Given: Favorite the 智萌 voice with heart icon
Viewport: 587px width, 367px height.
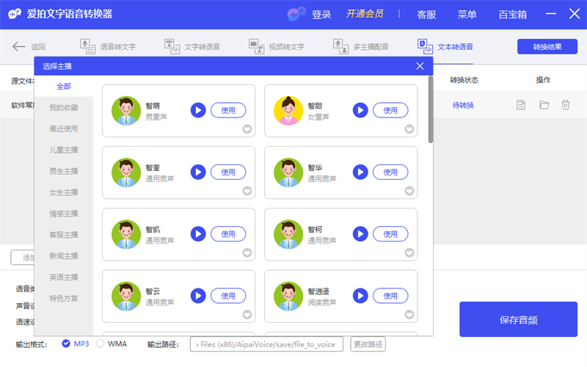Looking at the screenshot, I should coord(247,129).
